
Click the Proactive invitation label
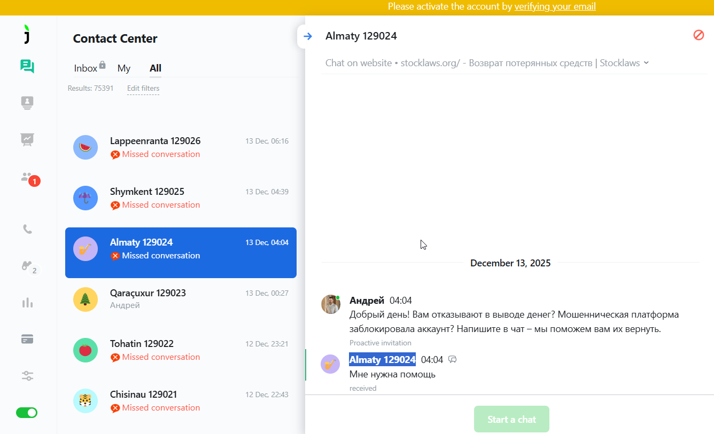(x=381, y=343)
